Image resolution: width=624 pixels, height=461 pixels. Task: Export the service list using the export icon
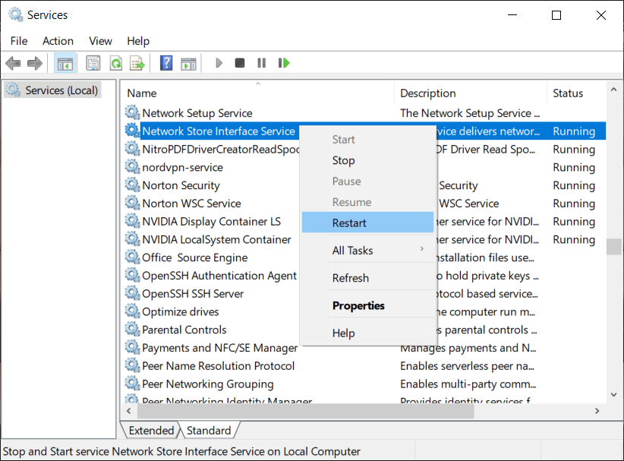137,62
